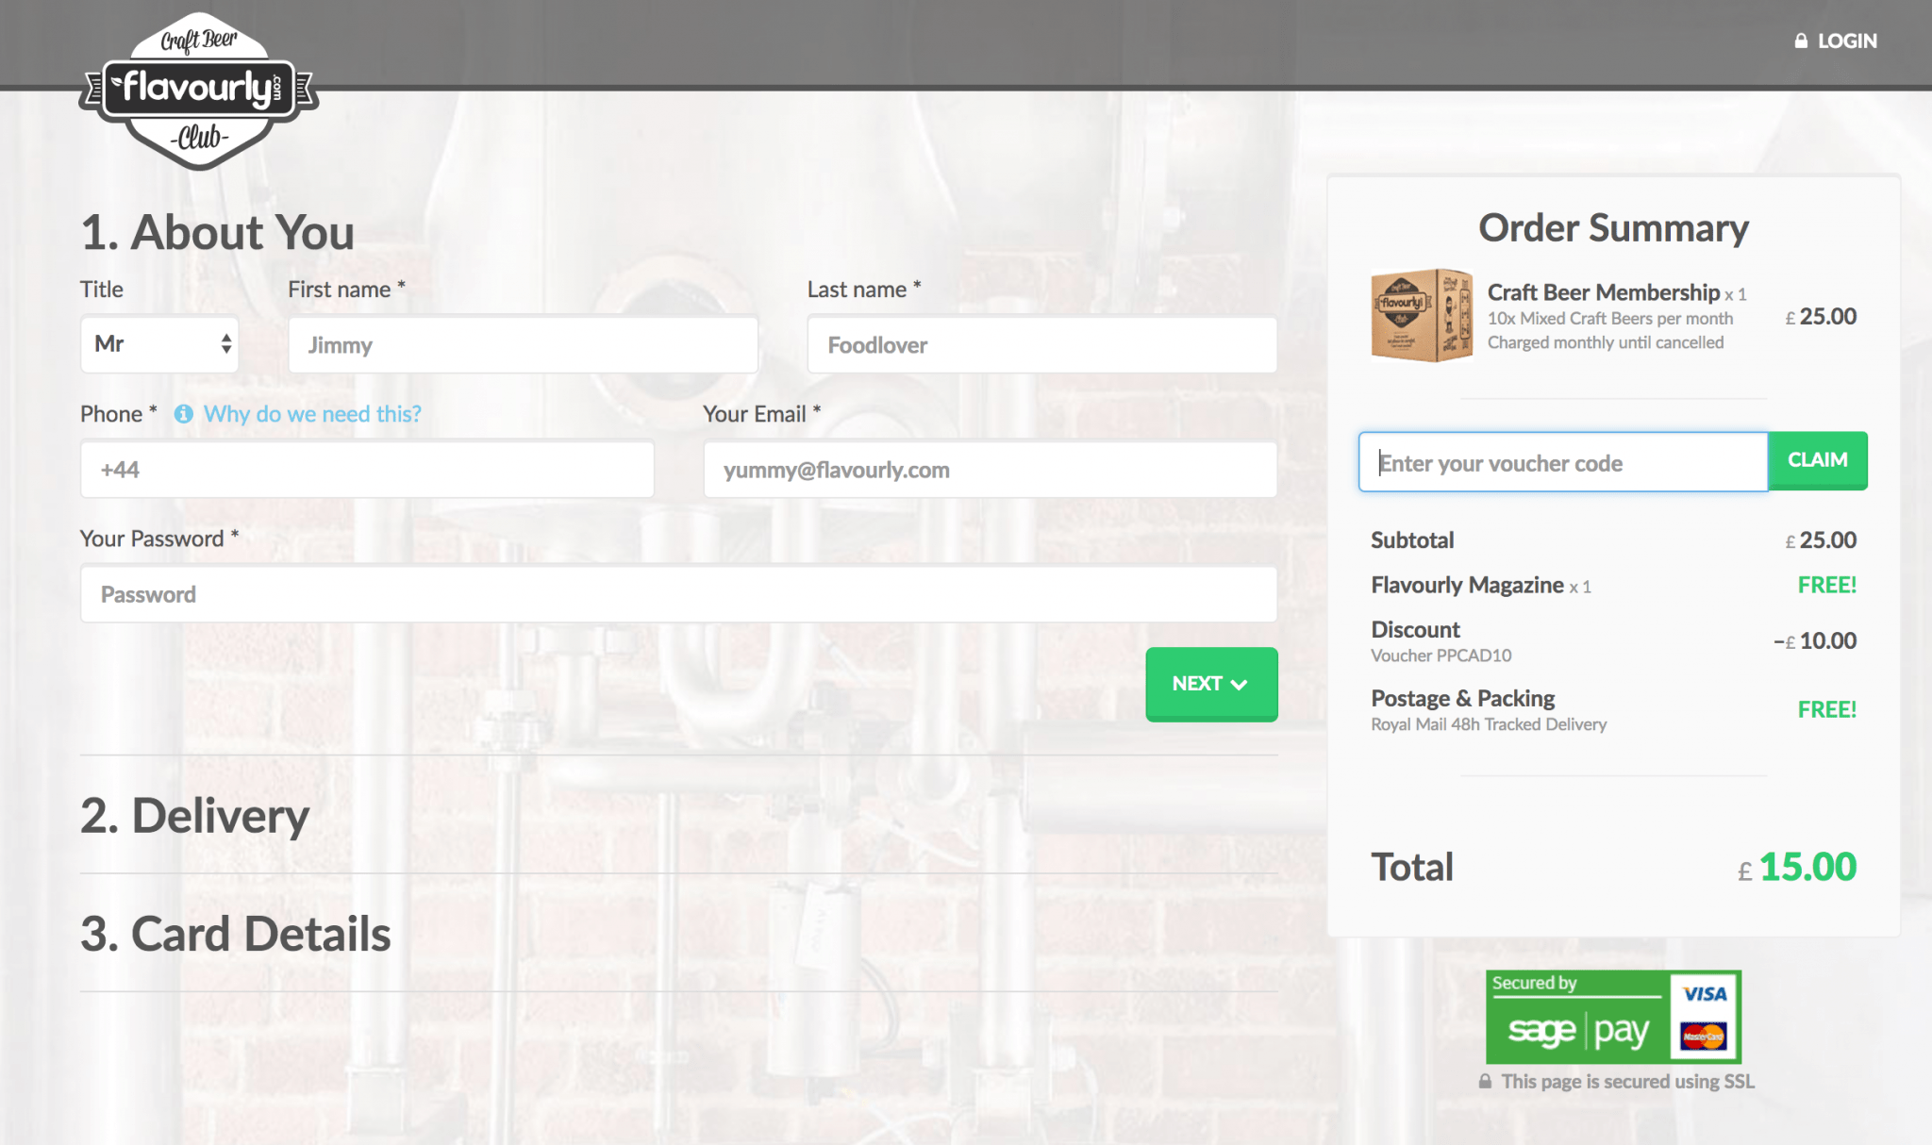Click the Flavourly Craft Beer Club logo
Image resolution: width=1932 pixels, height=1145 pixels.
click(x=199, y=90)
